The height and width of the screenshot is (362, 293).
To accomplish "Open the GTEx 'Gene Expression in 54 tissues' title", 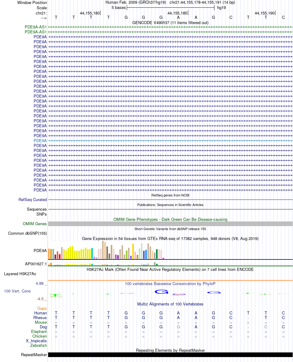I will point(170,238).
